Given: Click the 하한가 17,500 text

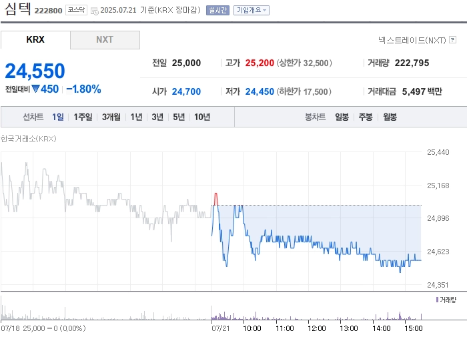Looking at the screenshot, I should (304, 91).
